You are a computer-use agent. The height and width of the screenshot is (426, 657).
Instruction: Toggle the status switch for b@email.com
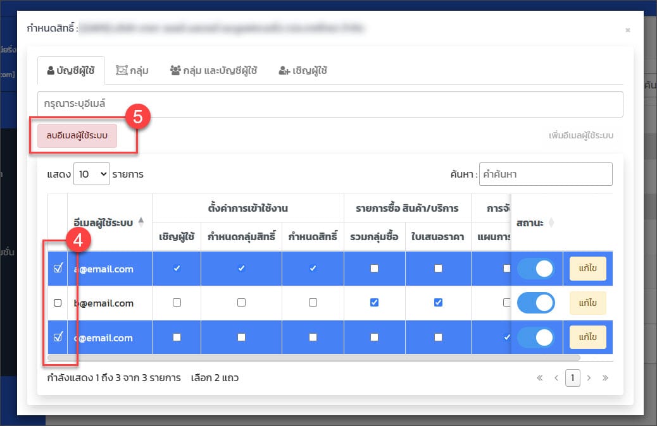pyautogui.click(x=536, y=303)
